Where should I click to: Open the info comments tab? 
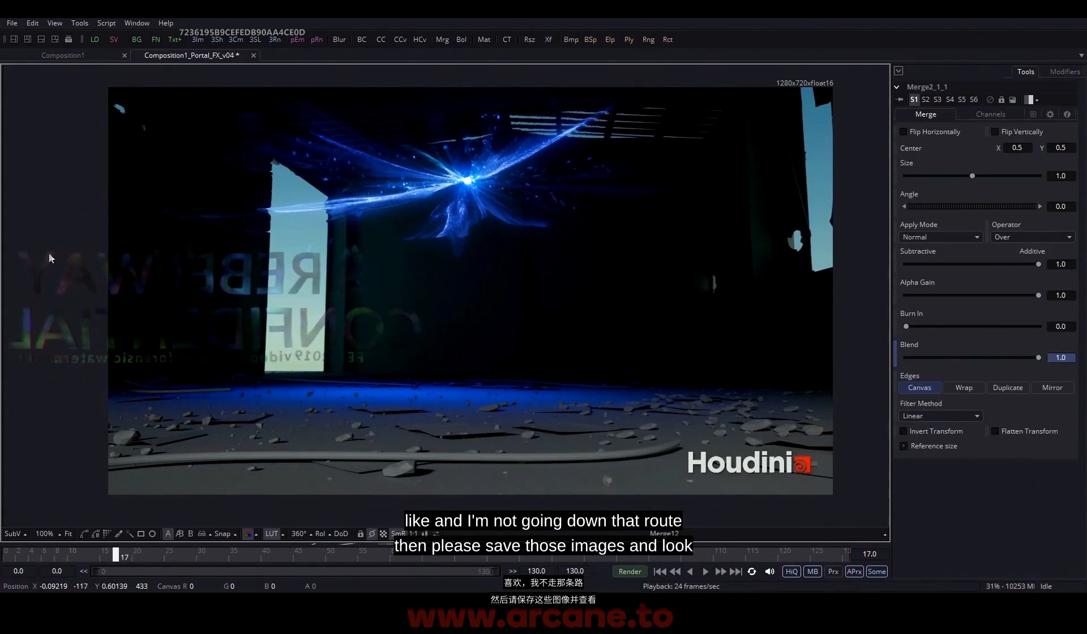tap(1067, 114)
